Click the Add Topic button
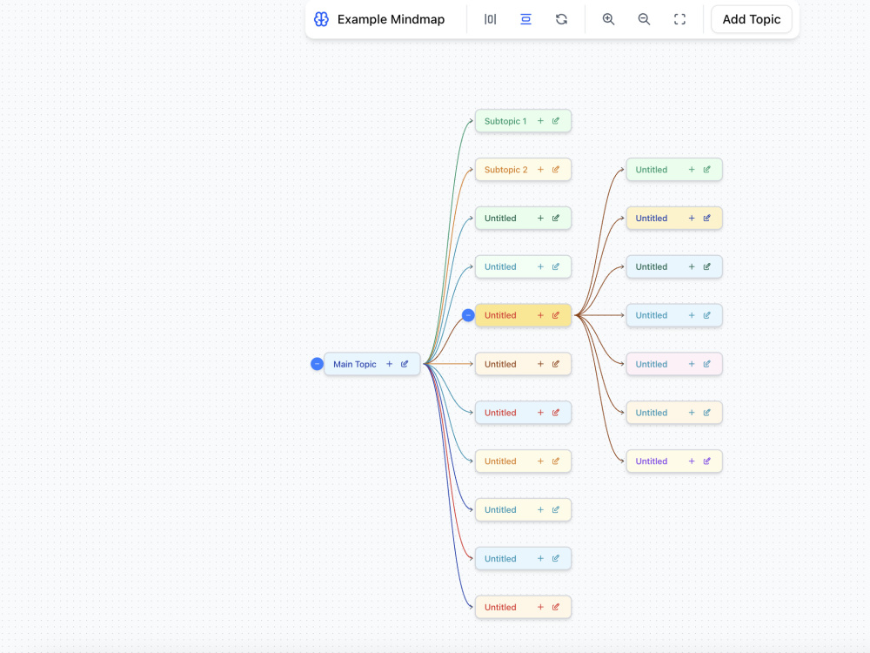870x653 pixels. pyautogui.click(x=752, y=19)
